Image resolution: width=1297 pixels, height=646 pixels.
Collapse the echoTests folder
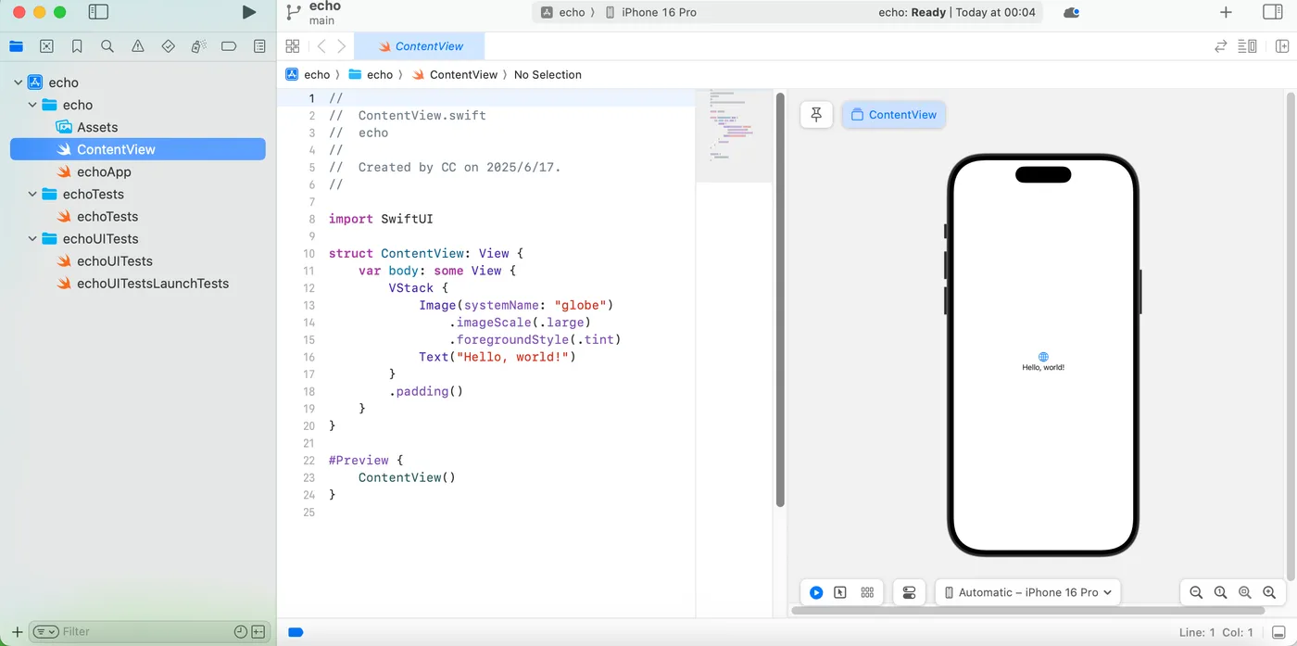click(32, 194)
